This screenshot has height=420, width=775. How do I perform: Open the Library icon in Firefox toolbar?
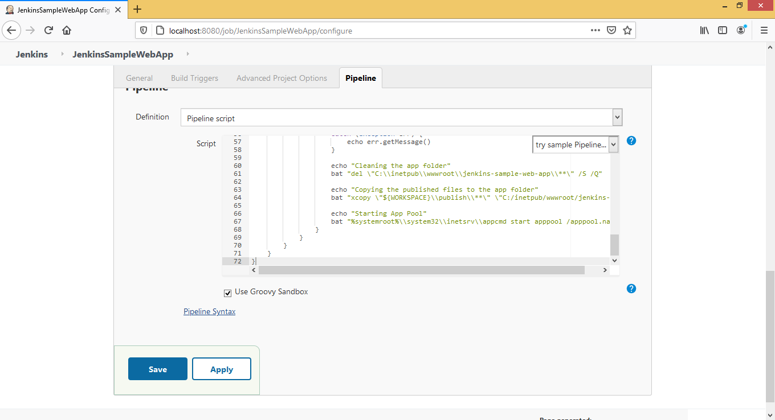[x=704, y=30]
